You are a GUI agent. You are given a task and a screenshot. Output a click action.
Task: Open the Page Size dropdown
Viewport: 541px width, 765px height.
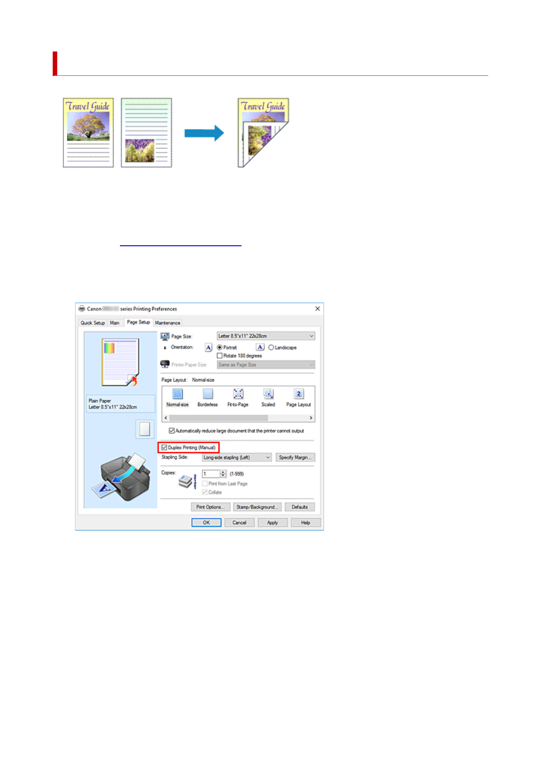coord(266,336)
